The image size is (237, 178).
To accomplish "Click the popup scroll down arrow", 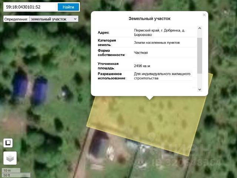I will pyautogui.click(x=200, y=89).
